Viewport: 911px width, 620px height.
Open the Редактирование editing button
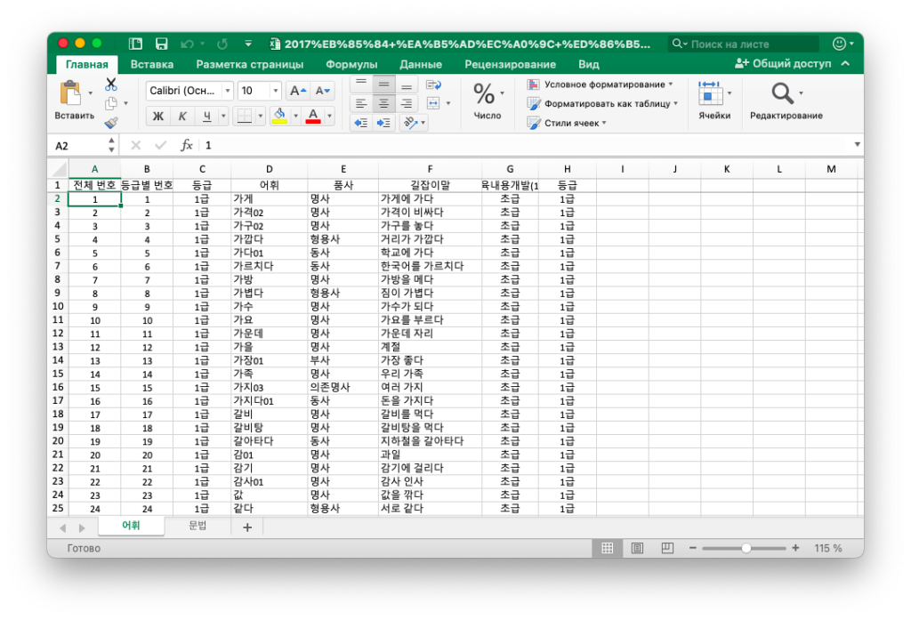(786, 102)
